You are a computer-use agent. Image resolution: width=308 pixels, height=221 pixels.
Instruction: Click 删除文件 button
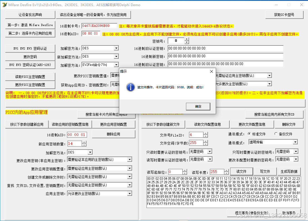(x=289, y=125)
